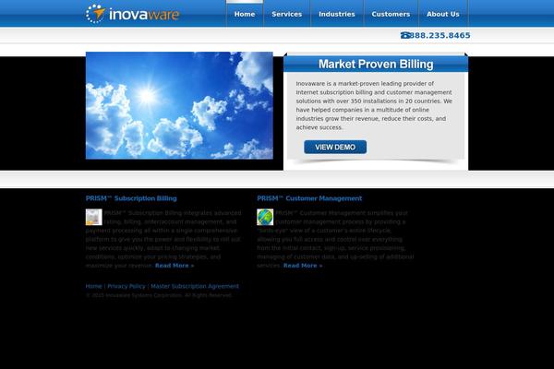This screenshot has width=554, height=369.
Task: Click the Inovaware logo
Action: 132,14
